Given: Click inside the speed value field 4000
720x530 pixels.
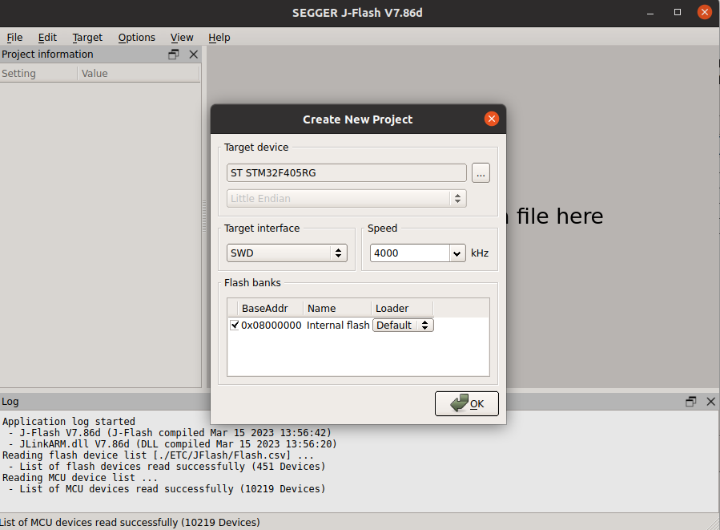Looking at the screenshot, I should click(x=409, y=253).
